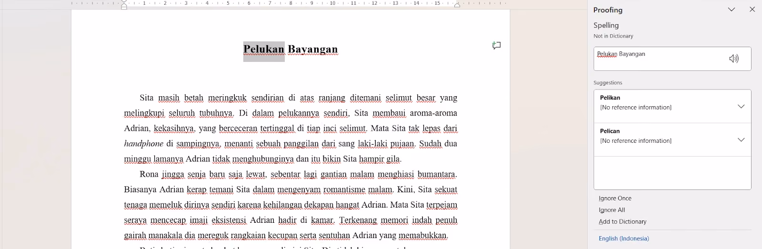The width and height of the screenshot is (762, 249).
Task: Click the word bumantara in the document
Action: click(x=437, y=174)
